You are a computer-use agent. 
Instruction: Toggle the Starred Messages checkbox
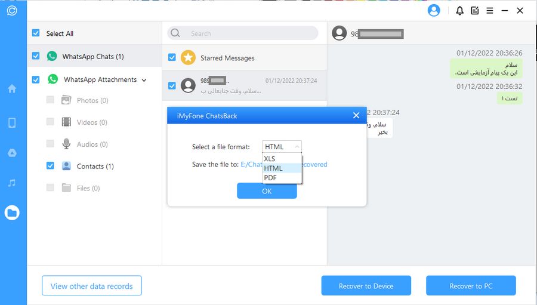pyautogui.click(x=172, y=58)
